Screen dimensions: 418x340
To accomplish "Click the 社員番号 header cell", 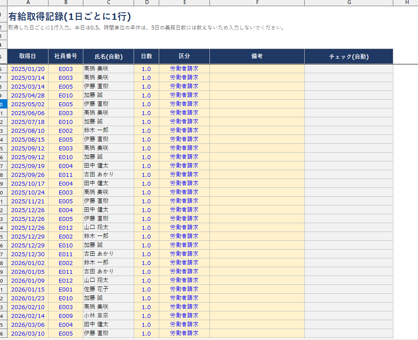I will click(x=66, y=56).
